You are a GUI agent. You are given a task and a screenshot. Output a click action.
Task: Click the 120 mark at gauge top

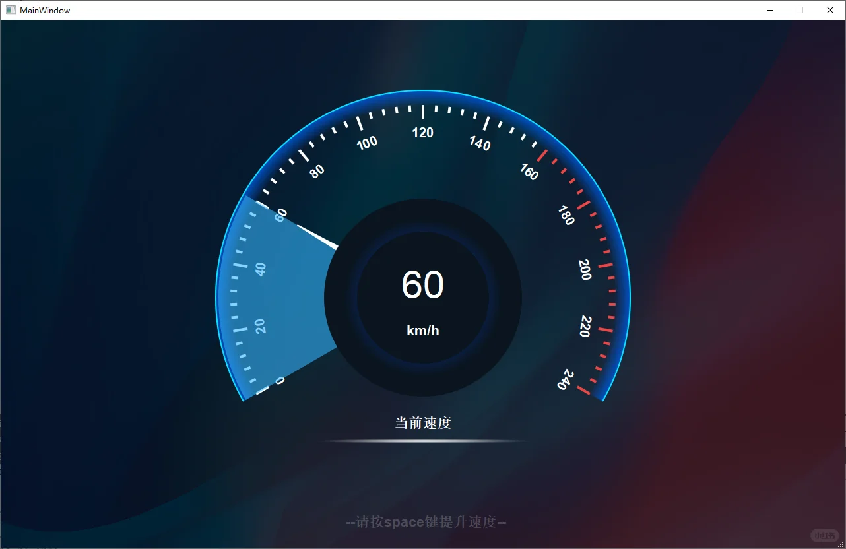(422, 133)
